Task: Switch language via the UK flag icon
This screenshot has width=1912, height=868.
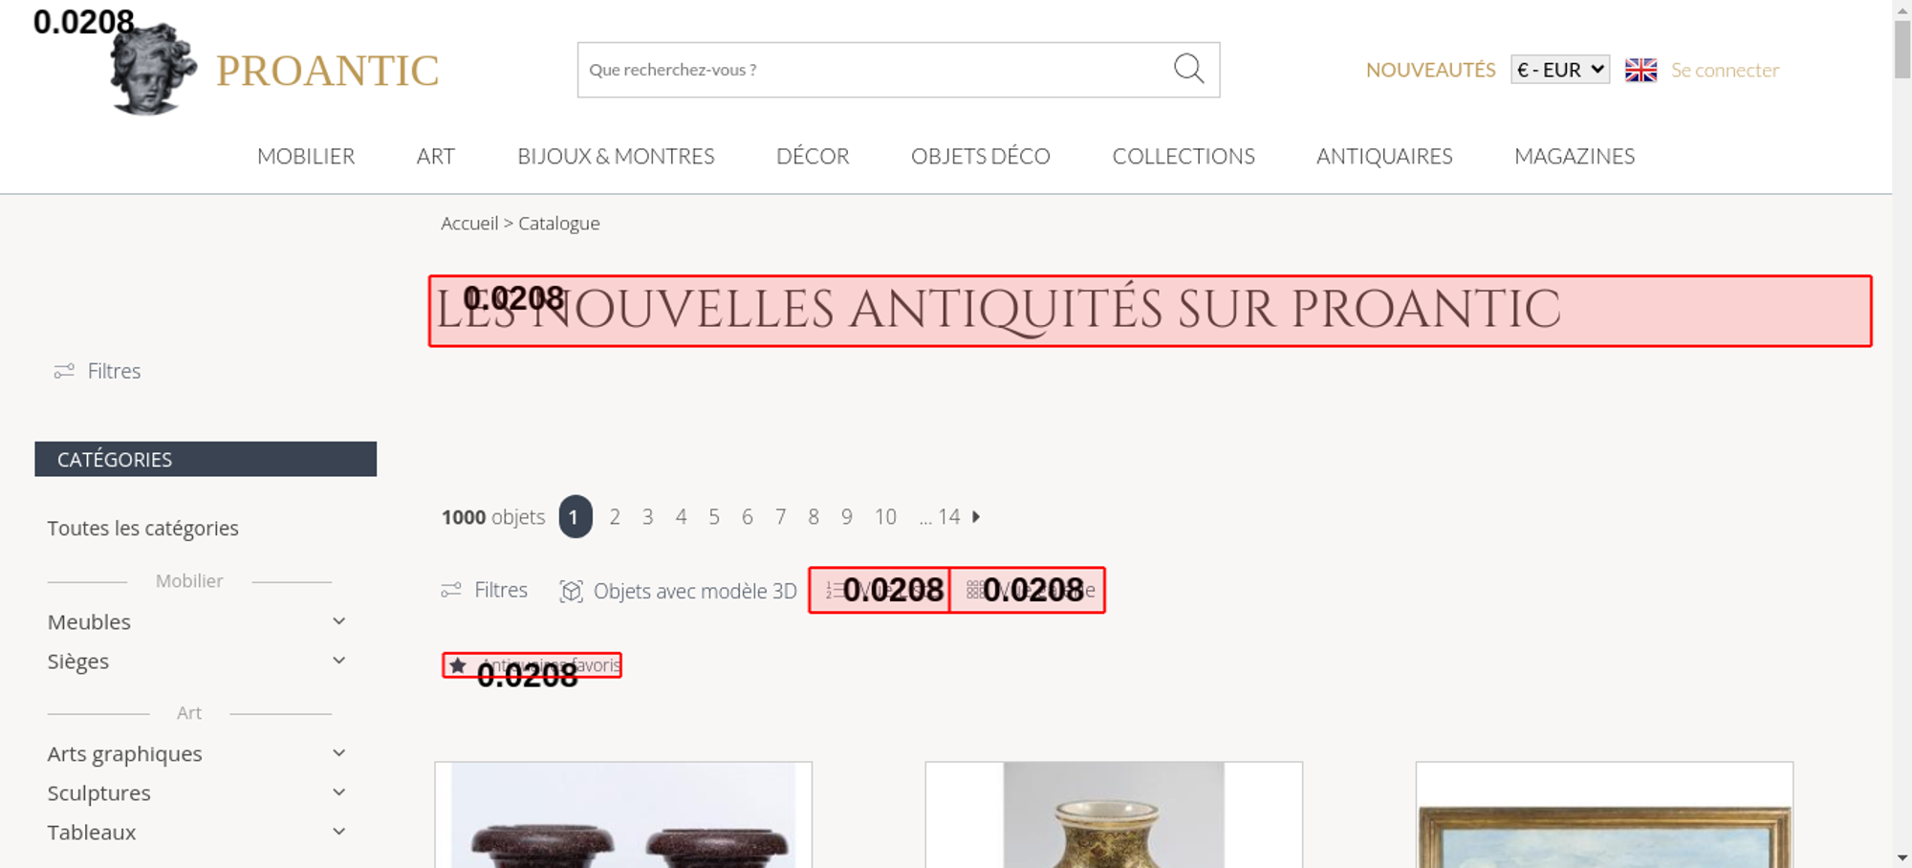Action: tap(1640, 70)
